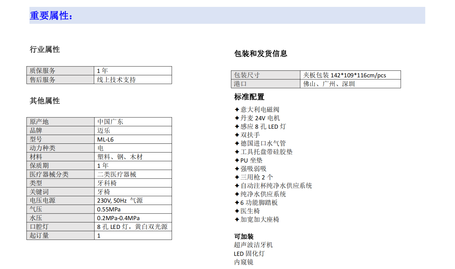This screenshot has width=455, height=269.
Task: Click the 8 孔 LED 灯，黄白双光源 cell
Action: [133, 227]
